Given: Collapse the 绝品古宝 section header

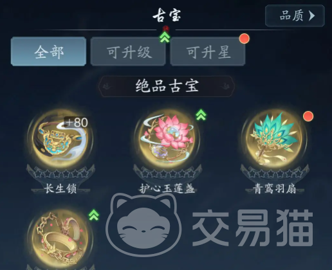Looking at the screenshot, I should (x=167, y=86).
